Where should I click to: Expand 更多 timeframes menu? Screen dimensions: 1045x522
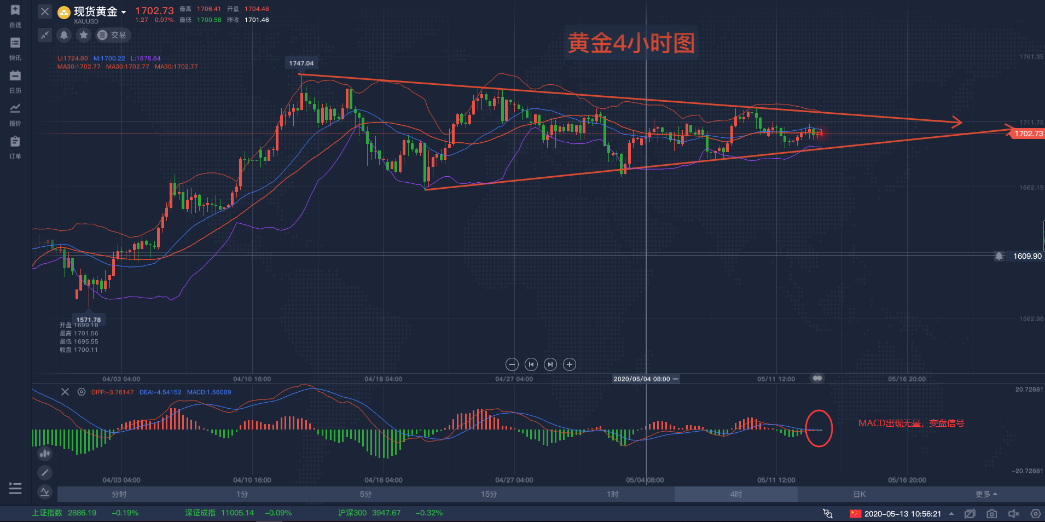point(986,494)
